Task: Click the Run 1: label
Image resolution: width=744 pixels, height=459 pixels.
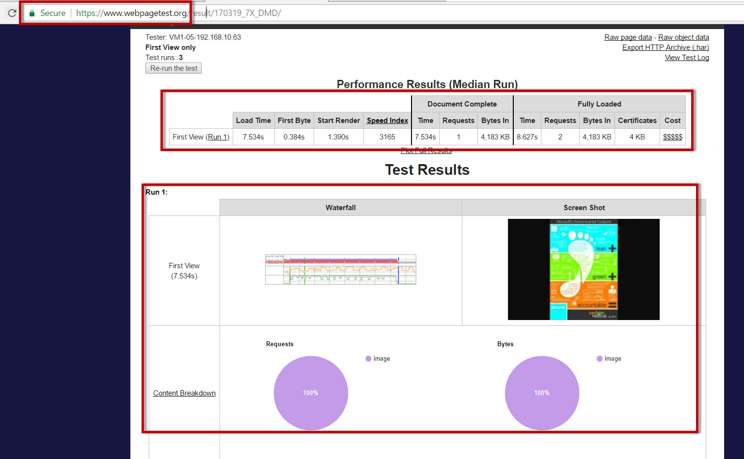Action: (x=157, y=192)
